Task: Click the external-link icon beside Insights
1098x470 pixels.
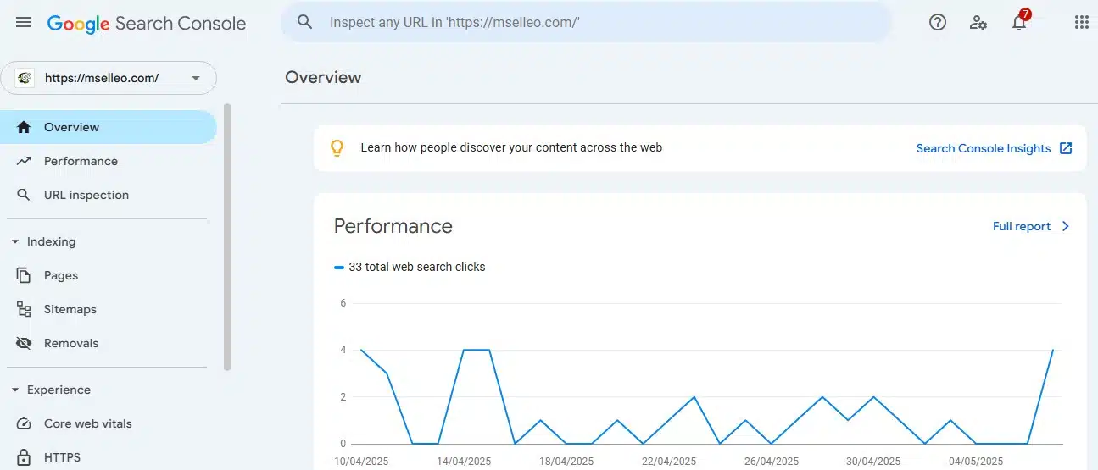Action: pyautogui.click(x=1066, y=148)
